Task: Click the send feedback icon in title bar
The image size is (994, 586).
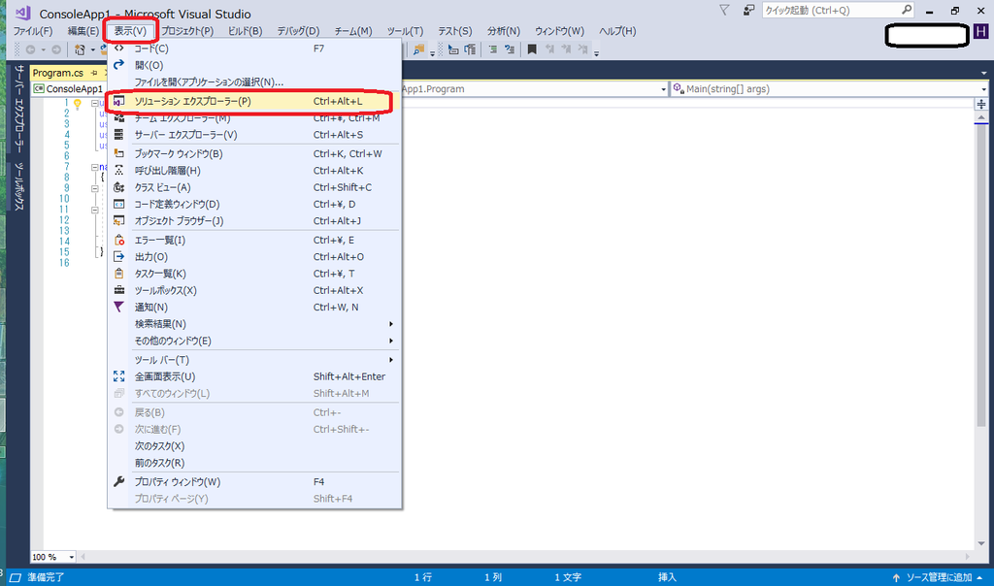Action: [748, 10]
